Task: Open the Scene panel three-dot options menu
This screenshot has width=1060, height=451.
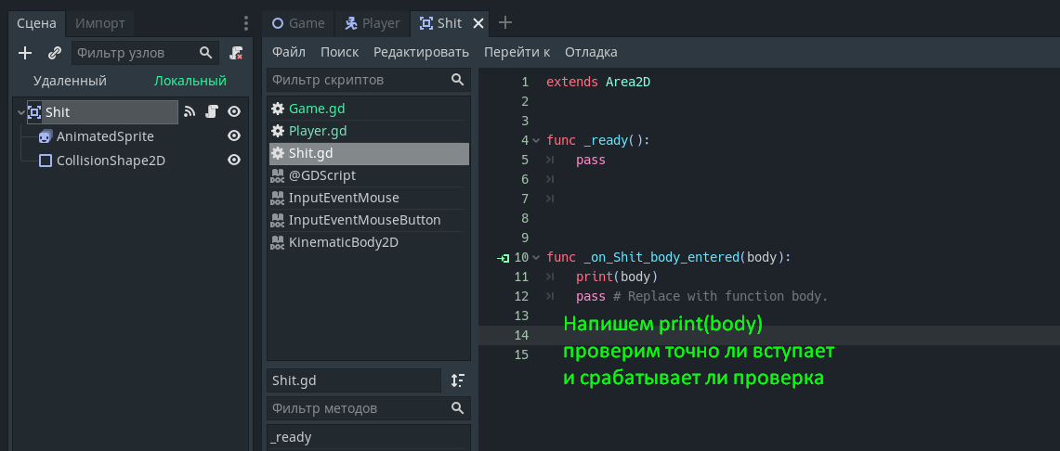Action: coord(245,23)
